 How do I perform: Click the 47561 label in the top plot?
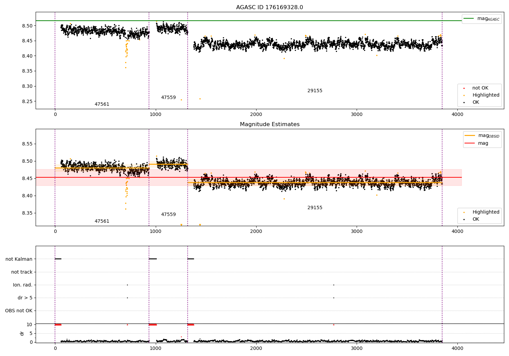click(x=102, y=104)
